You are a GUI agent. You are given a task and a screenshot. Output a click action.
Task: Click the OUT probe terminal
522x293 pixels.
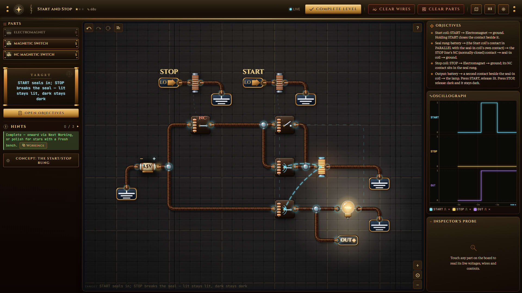(x=348, y=240)
